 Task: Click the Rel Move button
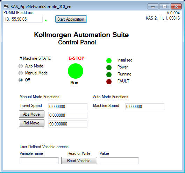pos(31,123)
